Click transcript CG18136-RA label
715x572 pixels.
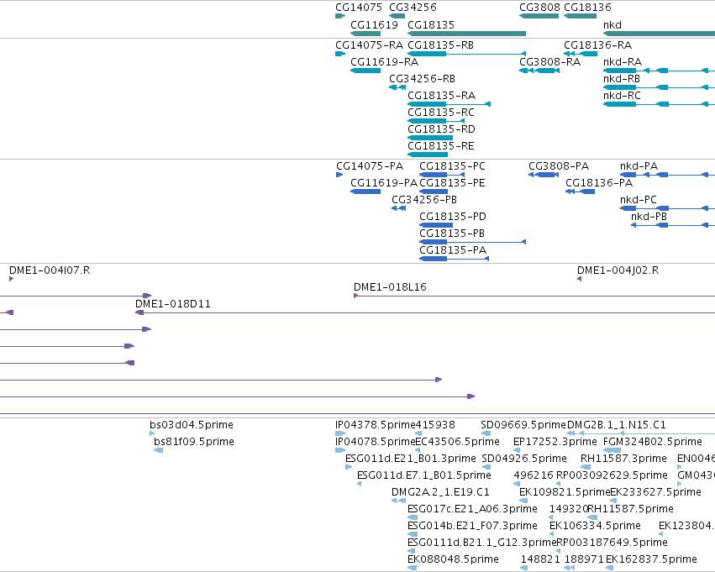coord(598,45)
